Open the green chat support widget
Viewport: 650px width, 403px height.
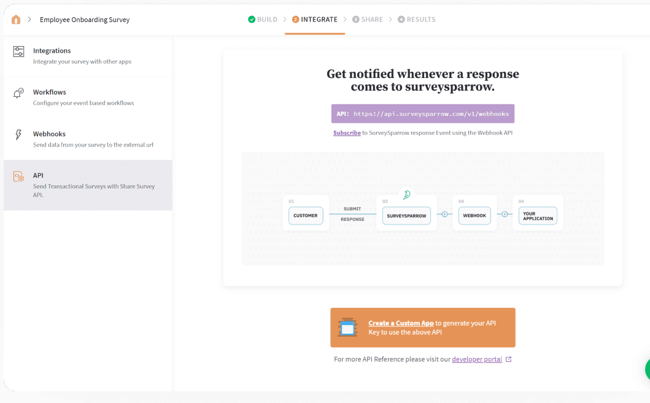tap(646, 369)
